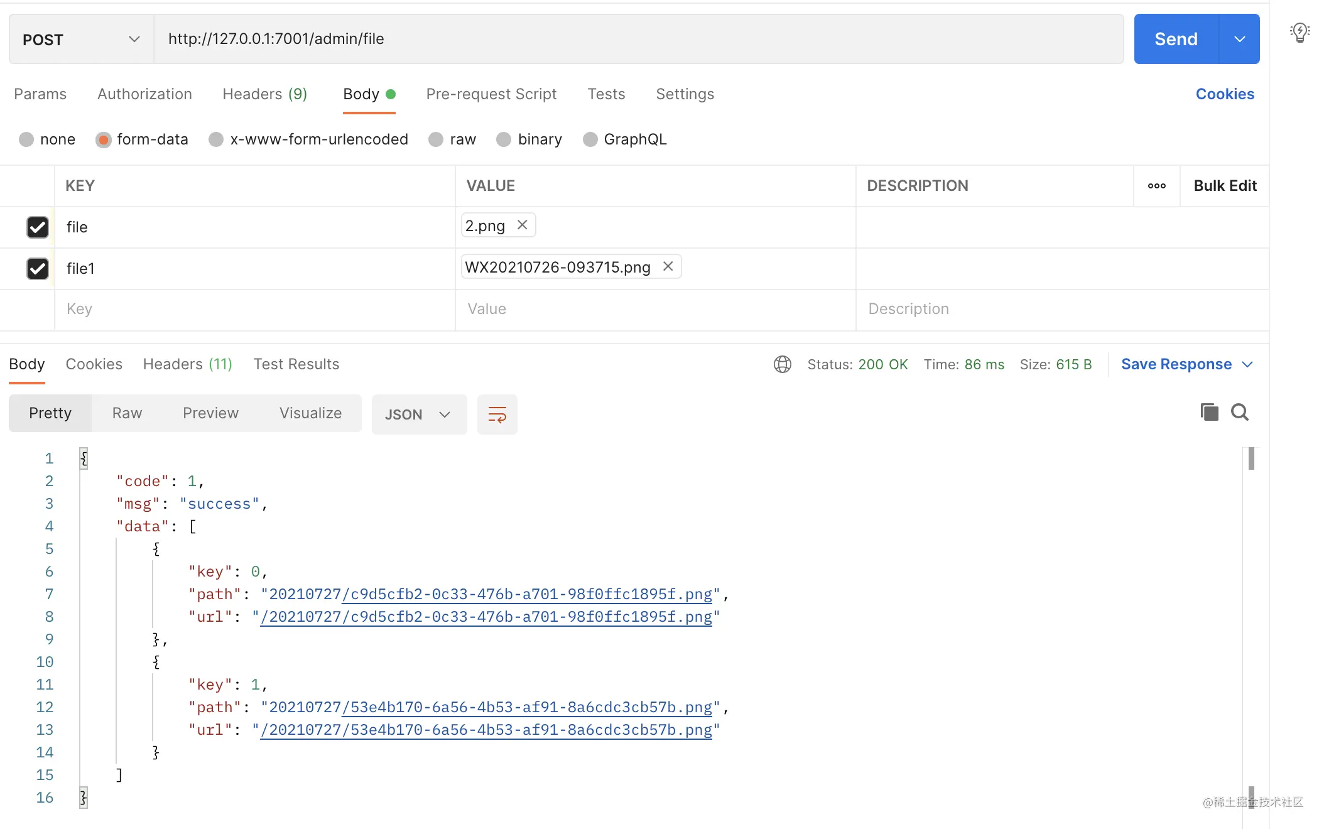Open the three-dot column options menu
Screen dimensions: 1324x829
coord(1156,186)
